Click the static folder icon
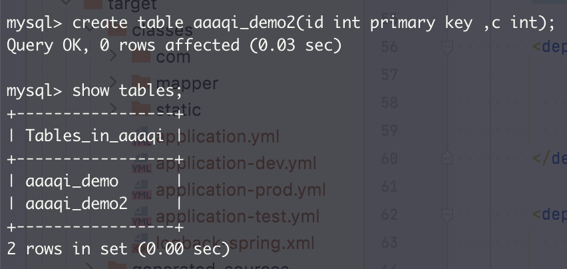This screenshot has width=567, height=269. (x=141, y=110)
